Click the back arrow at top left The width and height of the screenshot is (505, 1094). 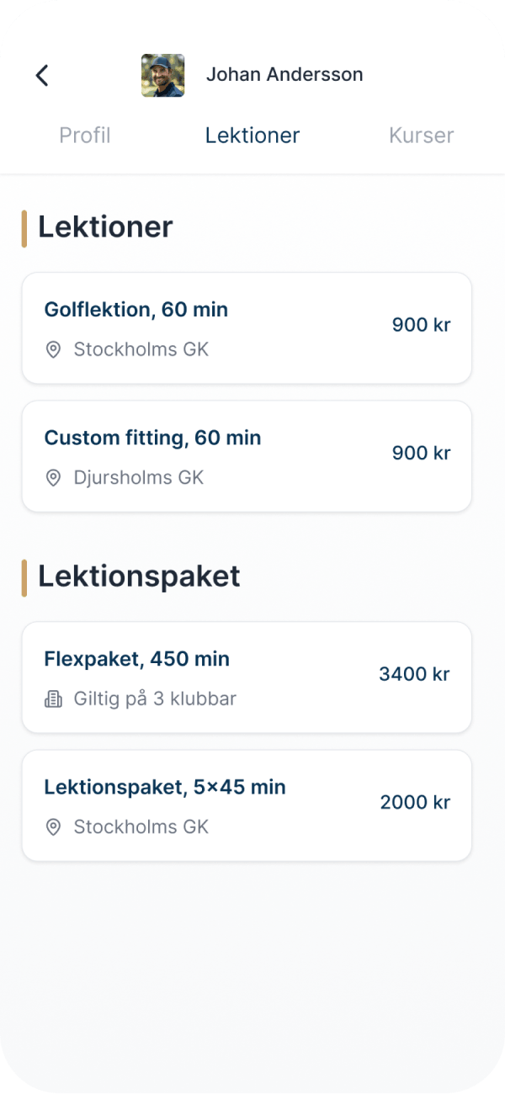point(42,75)
